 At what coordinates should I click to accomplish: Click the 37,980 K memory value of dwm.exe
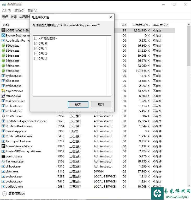click(144, 171)
